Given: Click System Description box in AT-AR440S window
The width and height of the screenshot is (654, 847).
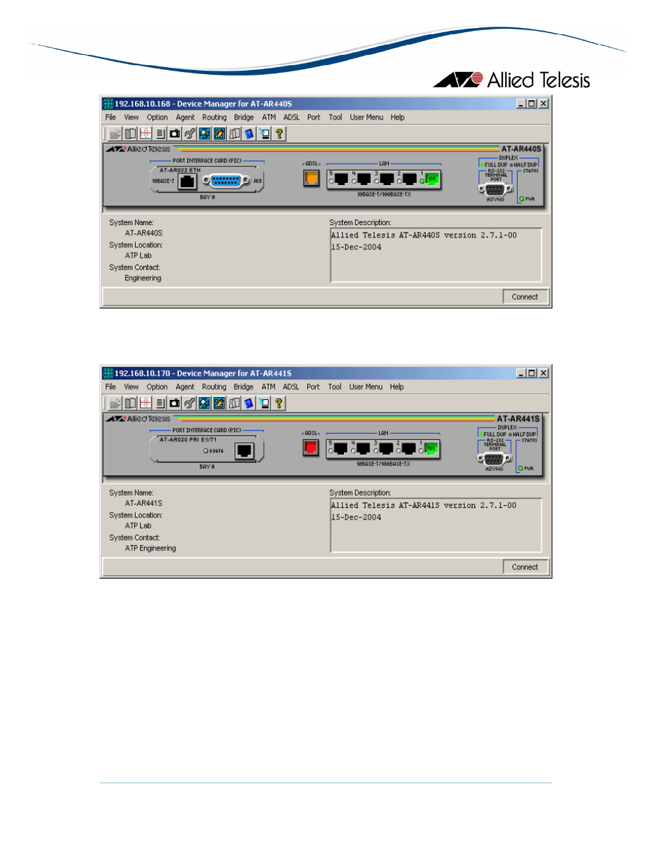Looking at the screenshot, I should pos(436,255).
